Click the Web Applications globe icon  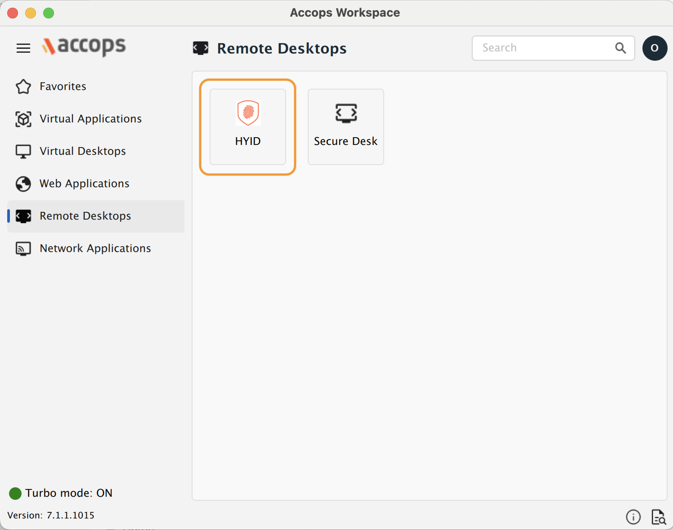tap(23, 184)
